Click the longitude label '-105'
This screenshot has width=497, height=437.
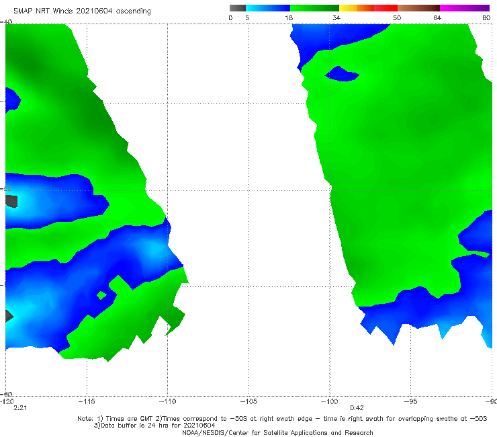click(248, 401)
